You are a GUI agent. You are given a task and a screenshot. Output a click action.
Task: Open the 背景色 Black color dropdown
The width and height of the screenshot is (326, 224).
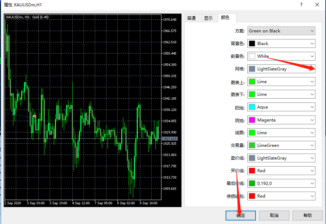click(x=281, y=43)
